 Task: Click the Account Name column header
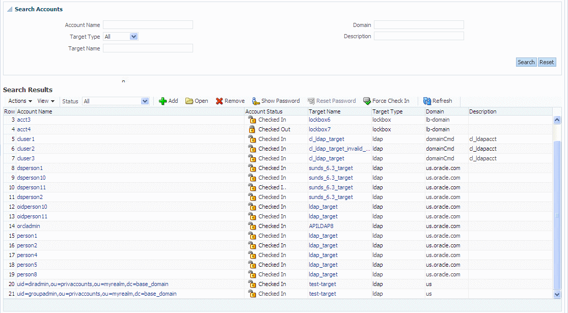pyautogui.click(x=35, y=111)
